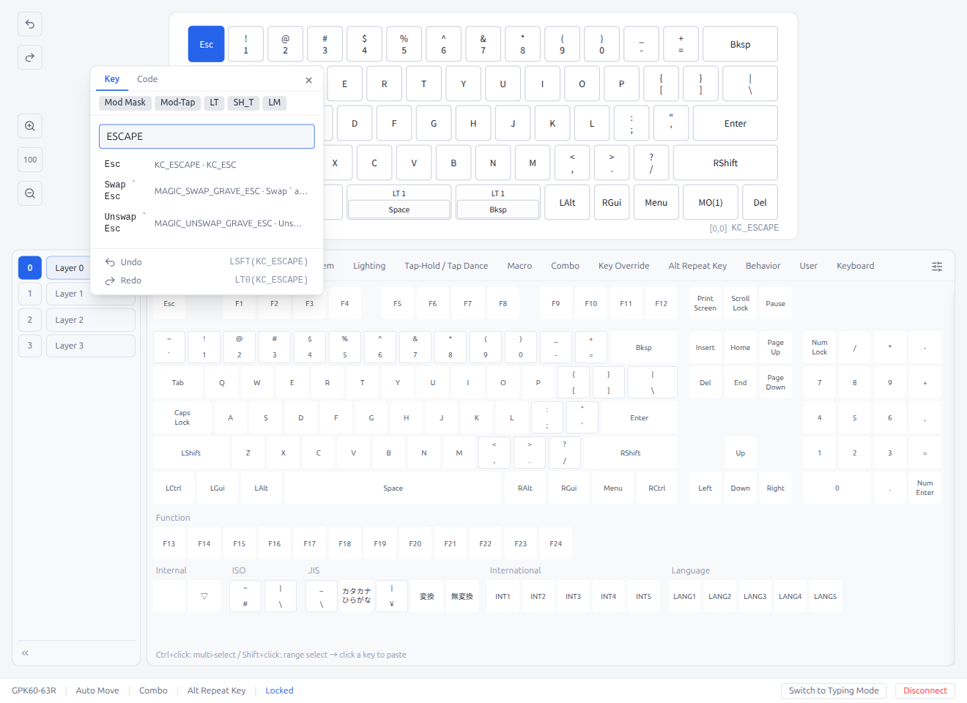The image size is (967, 703).
Task: Select the Esc key on keyboard layout
Action: 207,44
